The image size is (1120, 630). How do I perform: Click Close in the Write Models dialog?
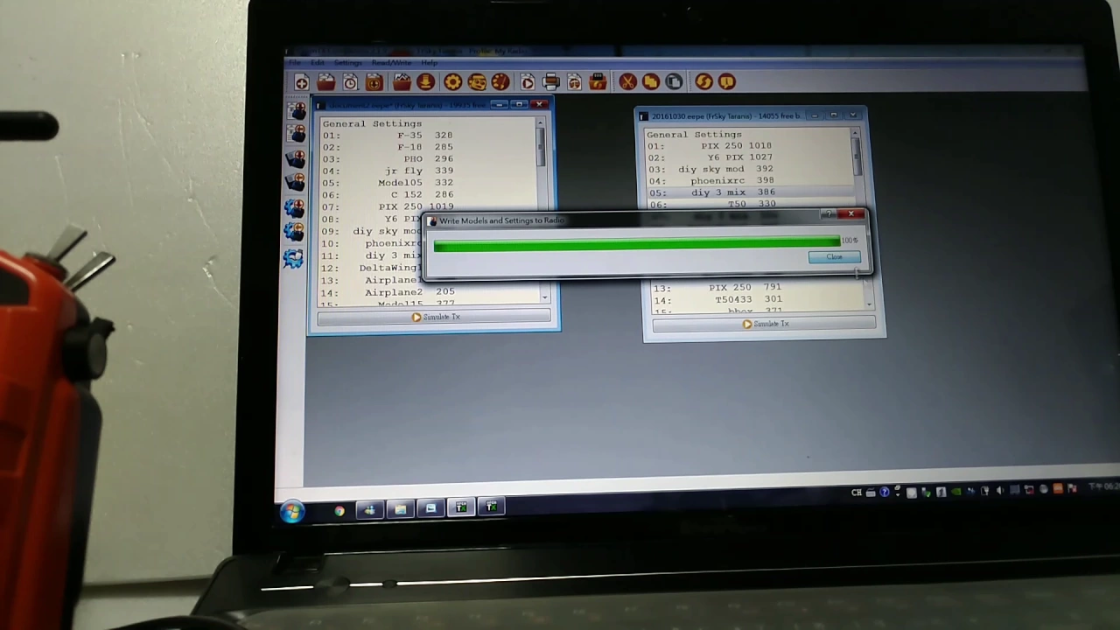(x=835, y=257)
